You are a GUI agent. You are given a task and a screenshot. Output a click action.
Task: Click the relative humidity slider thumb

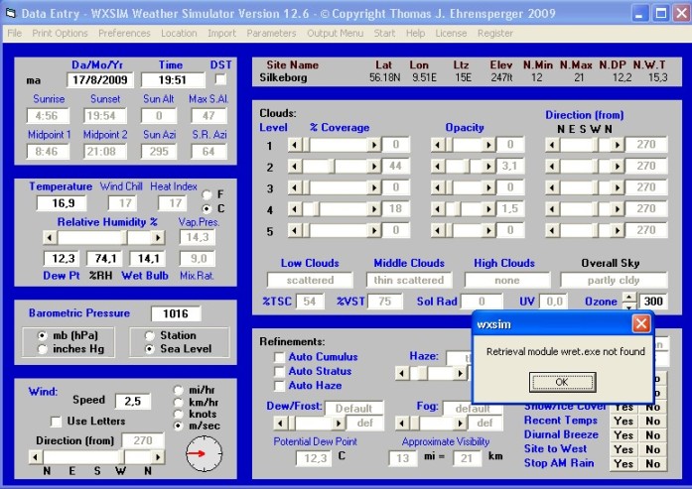point(124,238)
